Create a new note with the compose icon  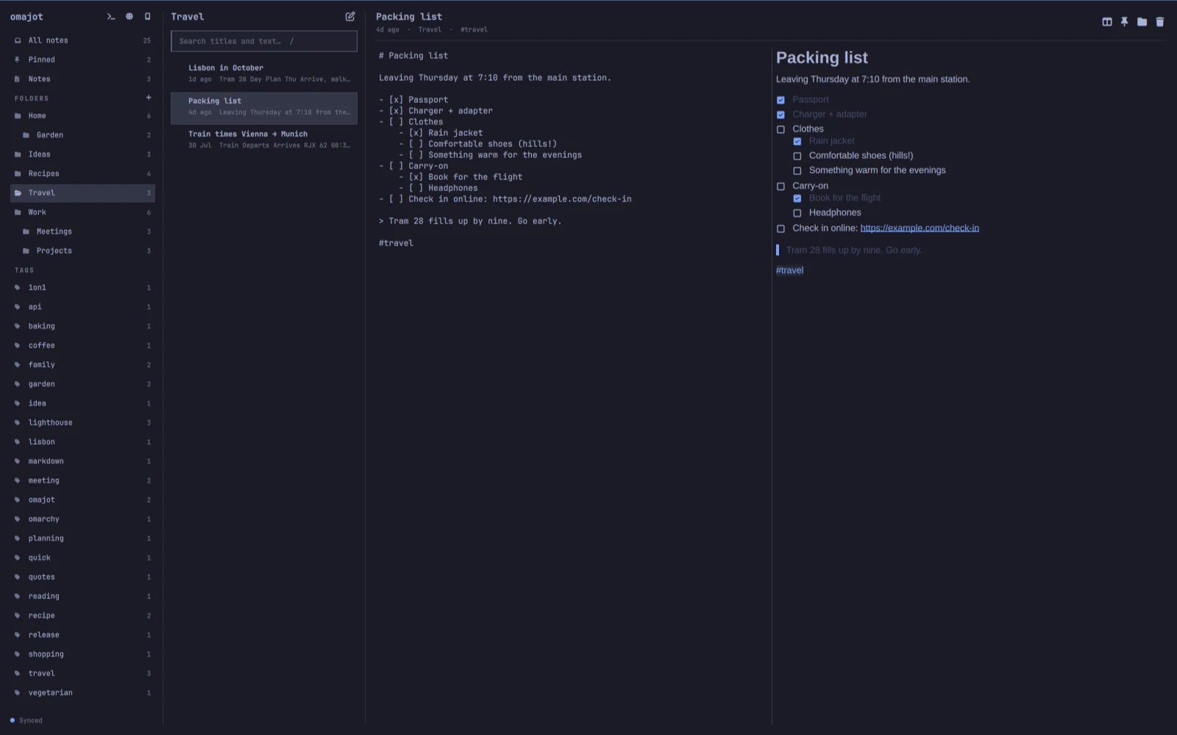coord(350,16)
